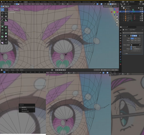Choose By Material in Separate menu
Screen dimensions: 144x135
pyautogui.click(x=27, y=109)
